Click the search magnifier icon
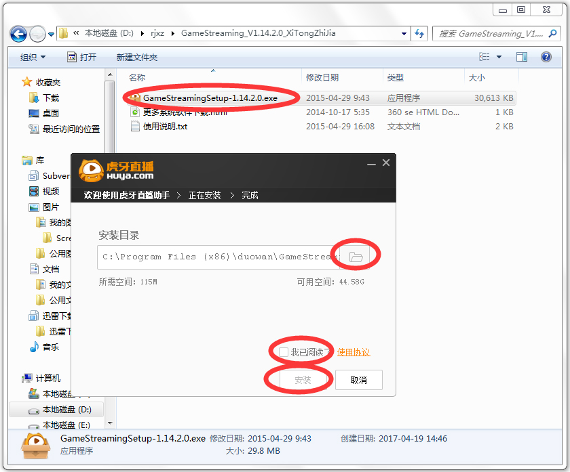This screenshot has width=570, height=472. coord(553,34)
